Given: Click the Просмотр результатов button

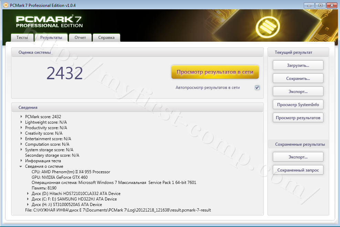Looking at the screenshot, I should [x=298, y=118].
